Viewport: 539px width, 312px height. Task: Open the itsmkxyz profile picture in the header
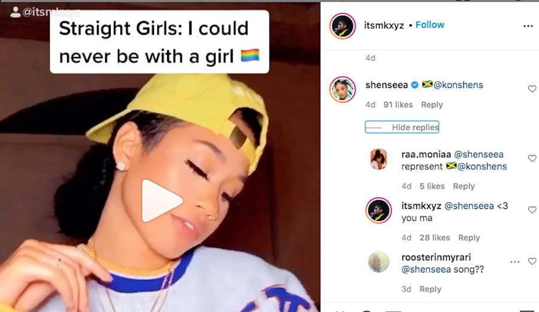click(343, 26)
